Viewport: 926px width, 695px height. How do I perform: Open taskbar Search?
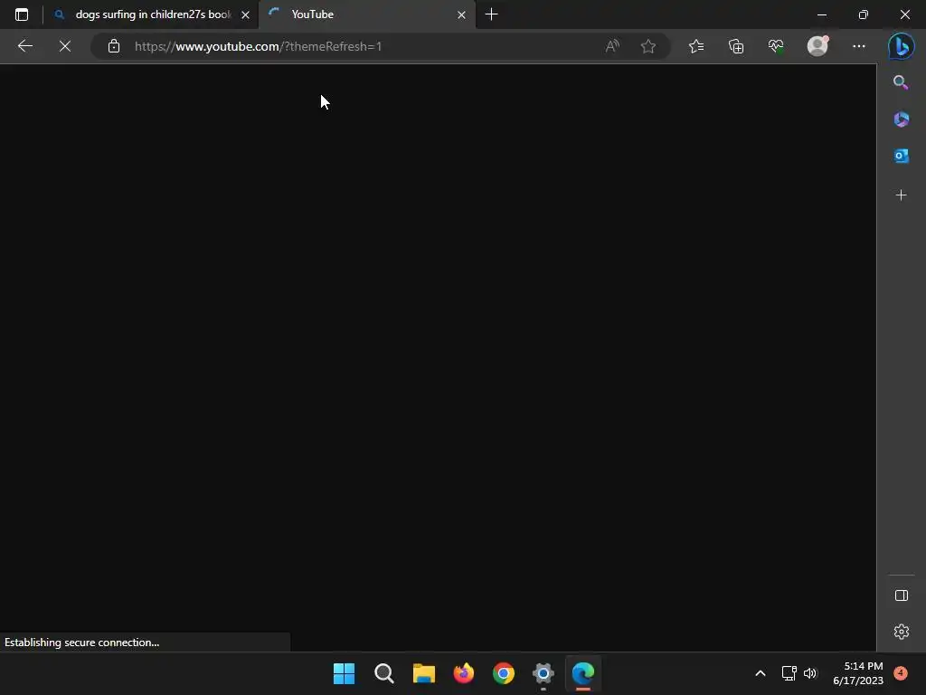pos(383,673)
